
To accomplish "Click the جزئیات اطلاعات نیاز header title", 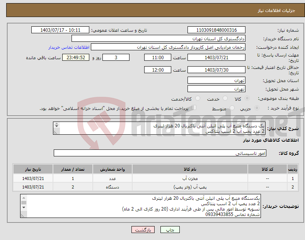I will 276,10.
